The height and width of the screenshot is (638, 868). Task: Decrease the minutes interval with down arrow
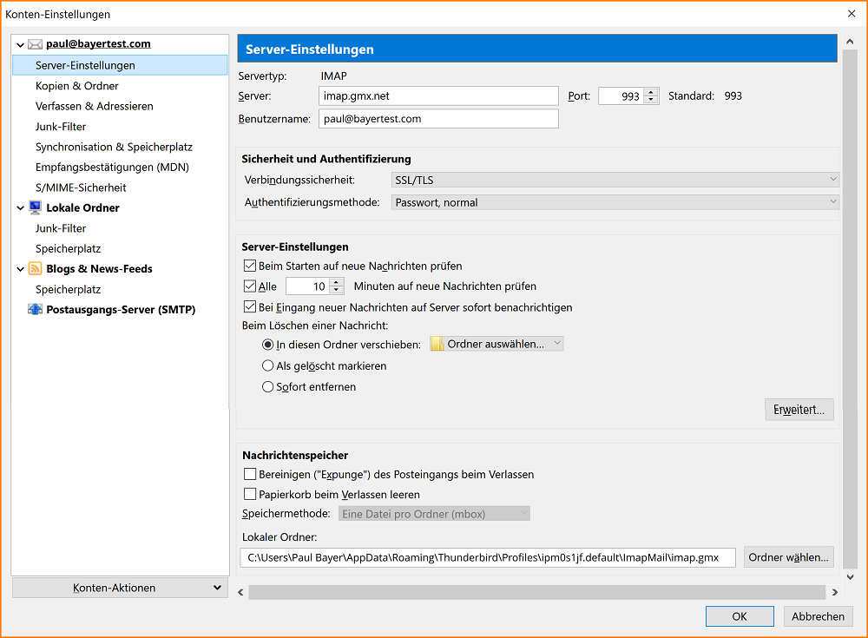point(337,290)
